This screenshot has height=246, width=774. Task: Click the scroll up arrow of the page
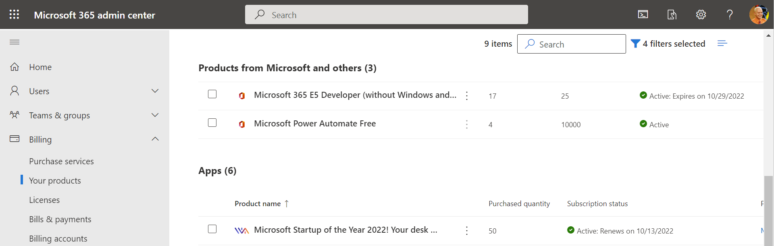[769, 36]
